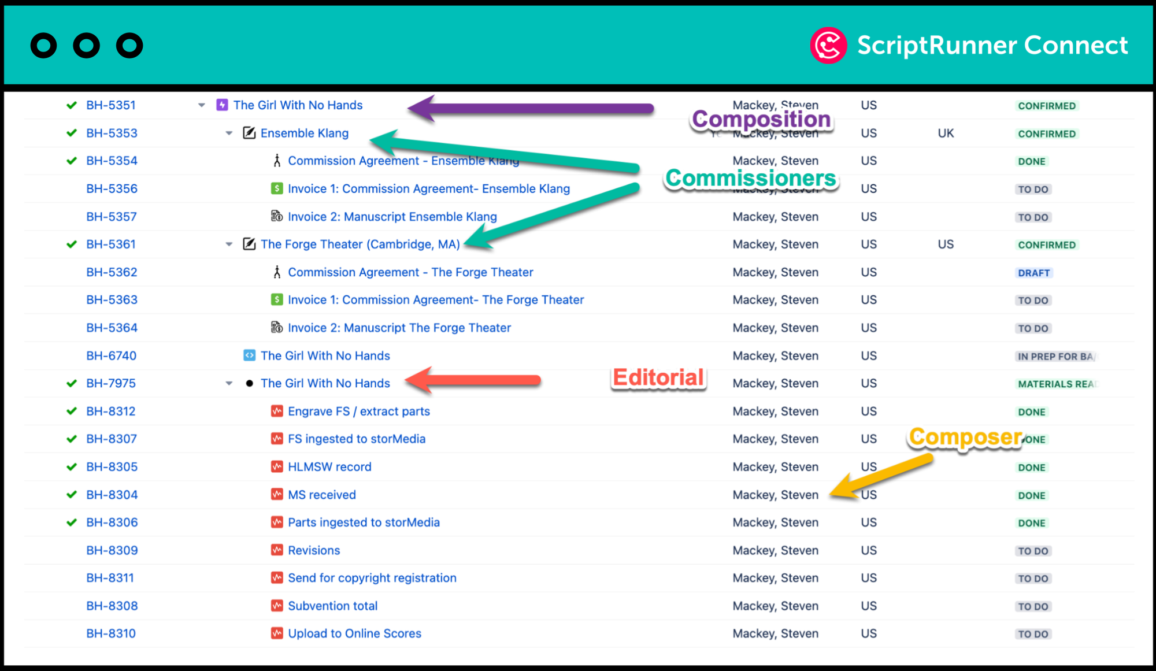The width and height of the screenshot is (1156, 671).
Task: Click green checkmark for BH-7975
Action: (72, 383)
